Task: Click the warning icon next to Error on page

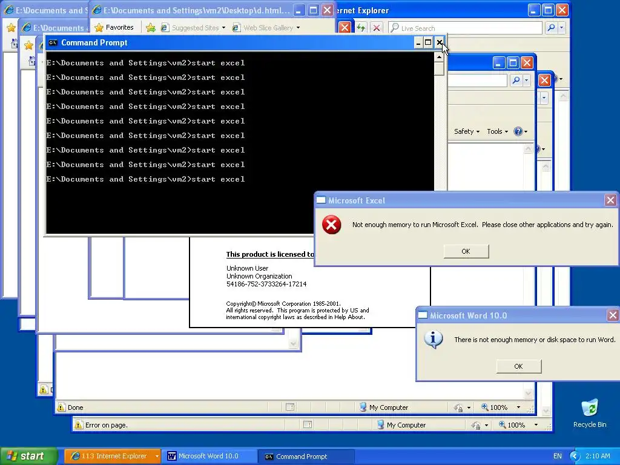Action: pyautogui.click(x=78, y=425)
